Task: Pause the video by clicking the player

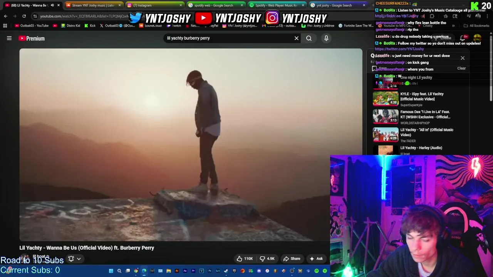Action: click(x=191, y=145)
